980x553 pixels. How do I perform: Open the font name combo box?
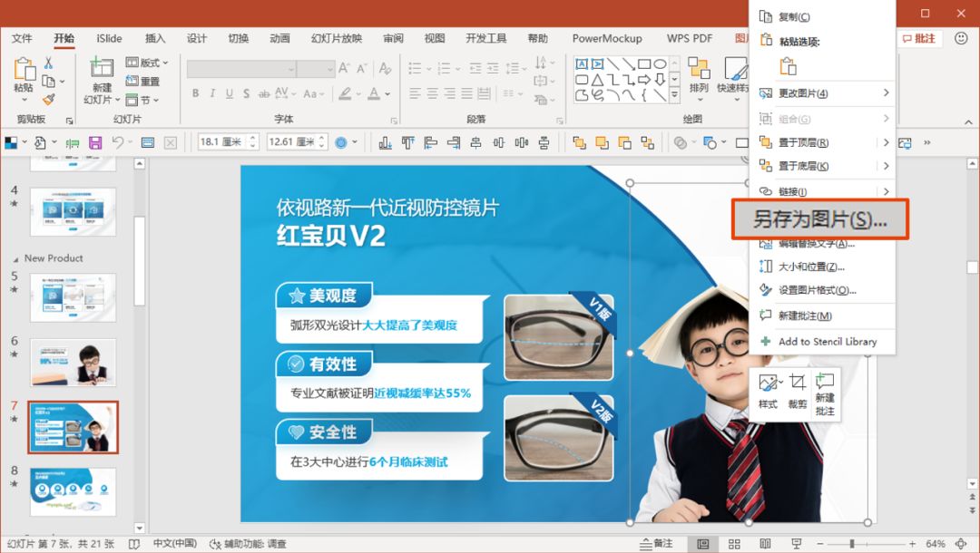coord(241,69)
